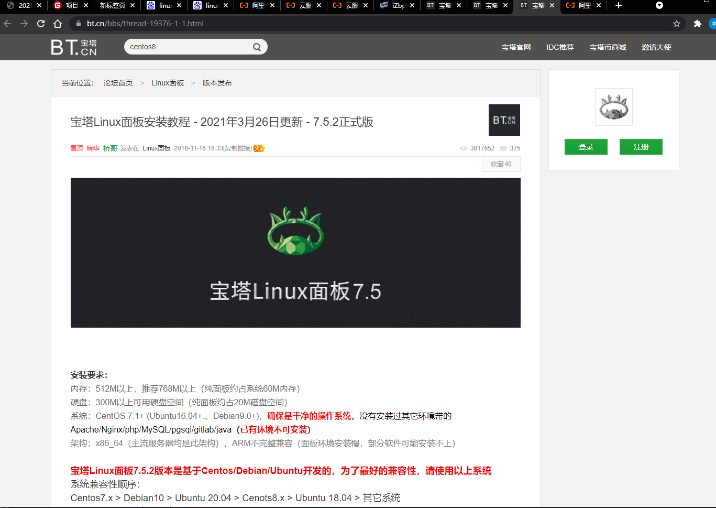
Task: Open 宝塔官网 in the header navigation
Action: [x=516, y=47]
